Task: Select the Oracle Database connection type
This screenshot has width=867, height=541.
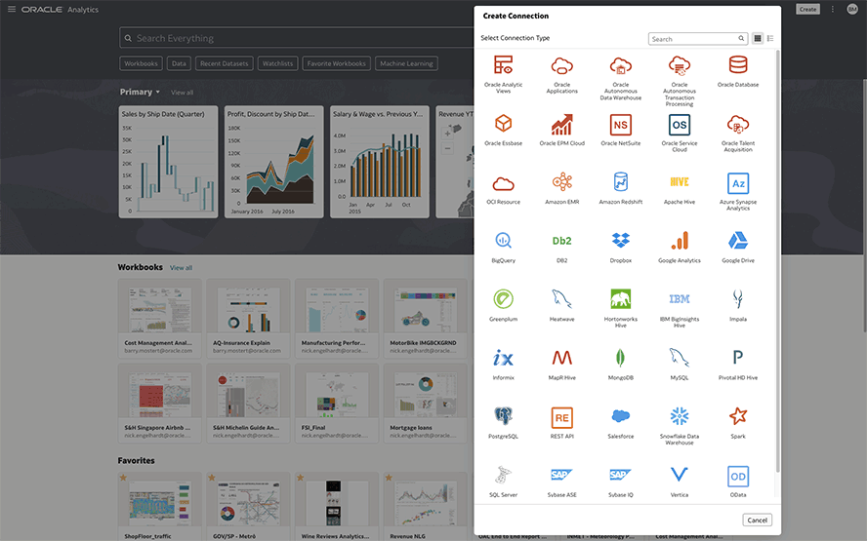Action: pos(738,66)
